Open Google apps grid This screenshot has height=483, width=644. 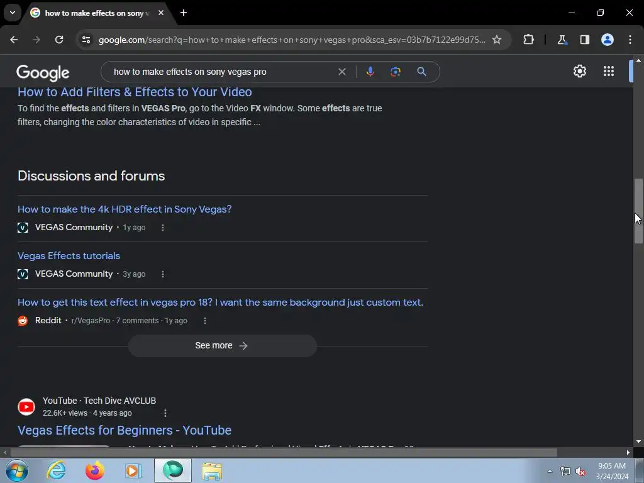coord(609,72)
